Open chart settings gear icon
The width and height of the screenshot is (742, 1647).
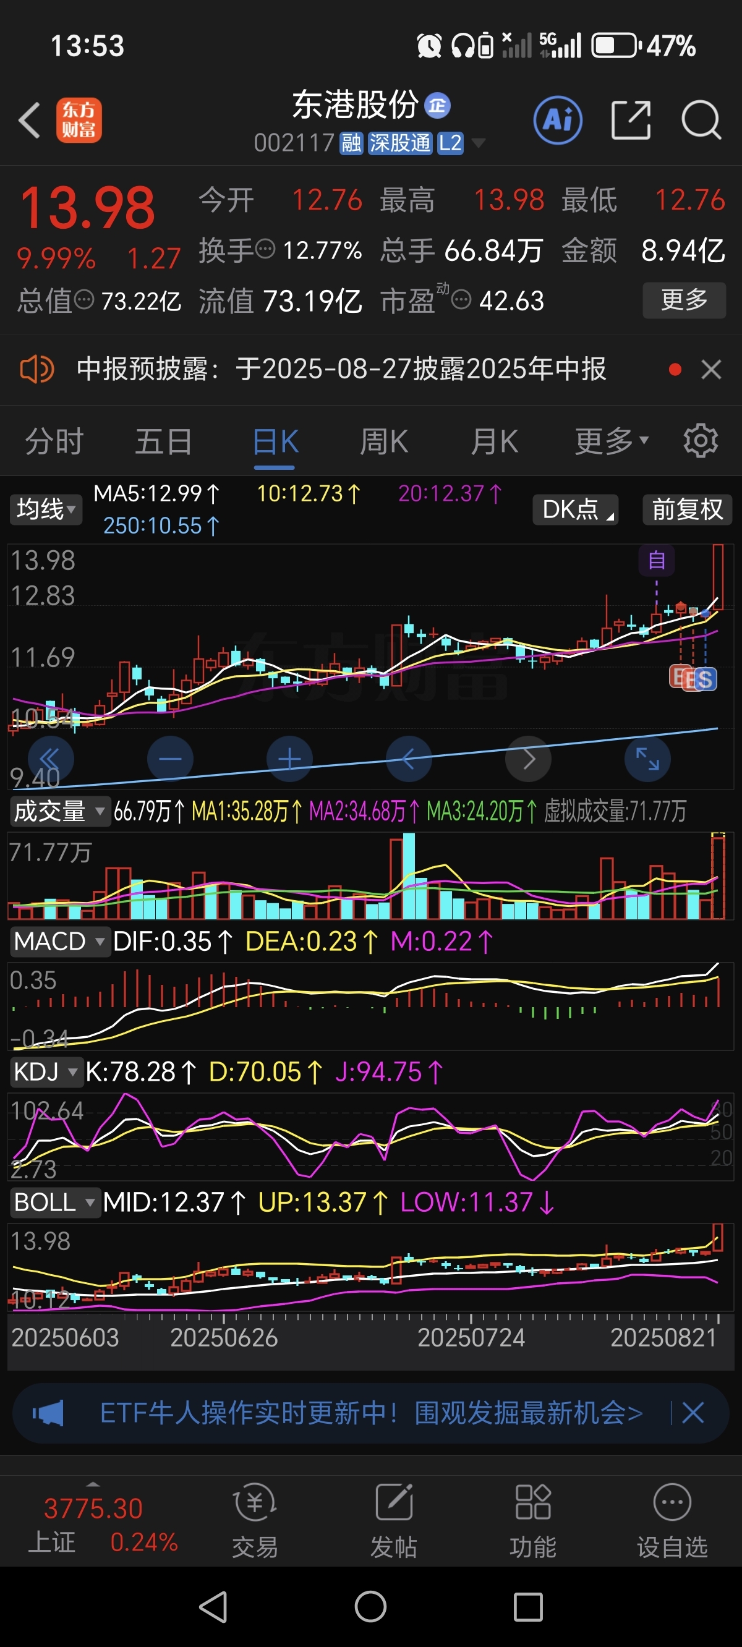pos(701,441)
